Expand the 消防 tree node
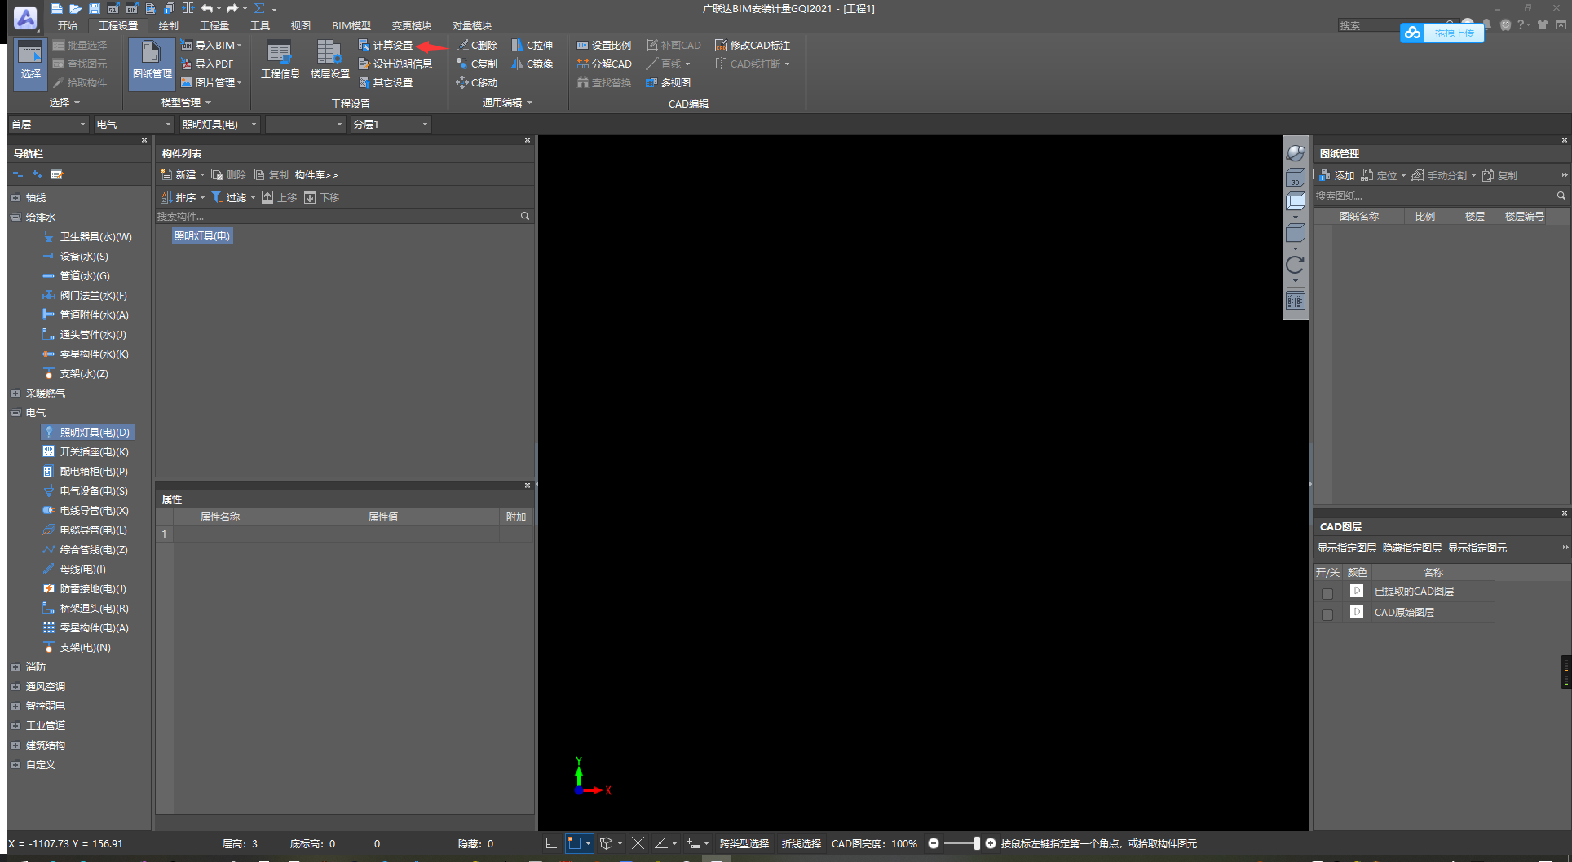The width and height of the screenshot is (1572, 862). pyautogui.click(x=15, y=667)
